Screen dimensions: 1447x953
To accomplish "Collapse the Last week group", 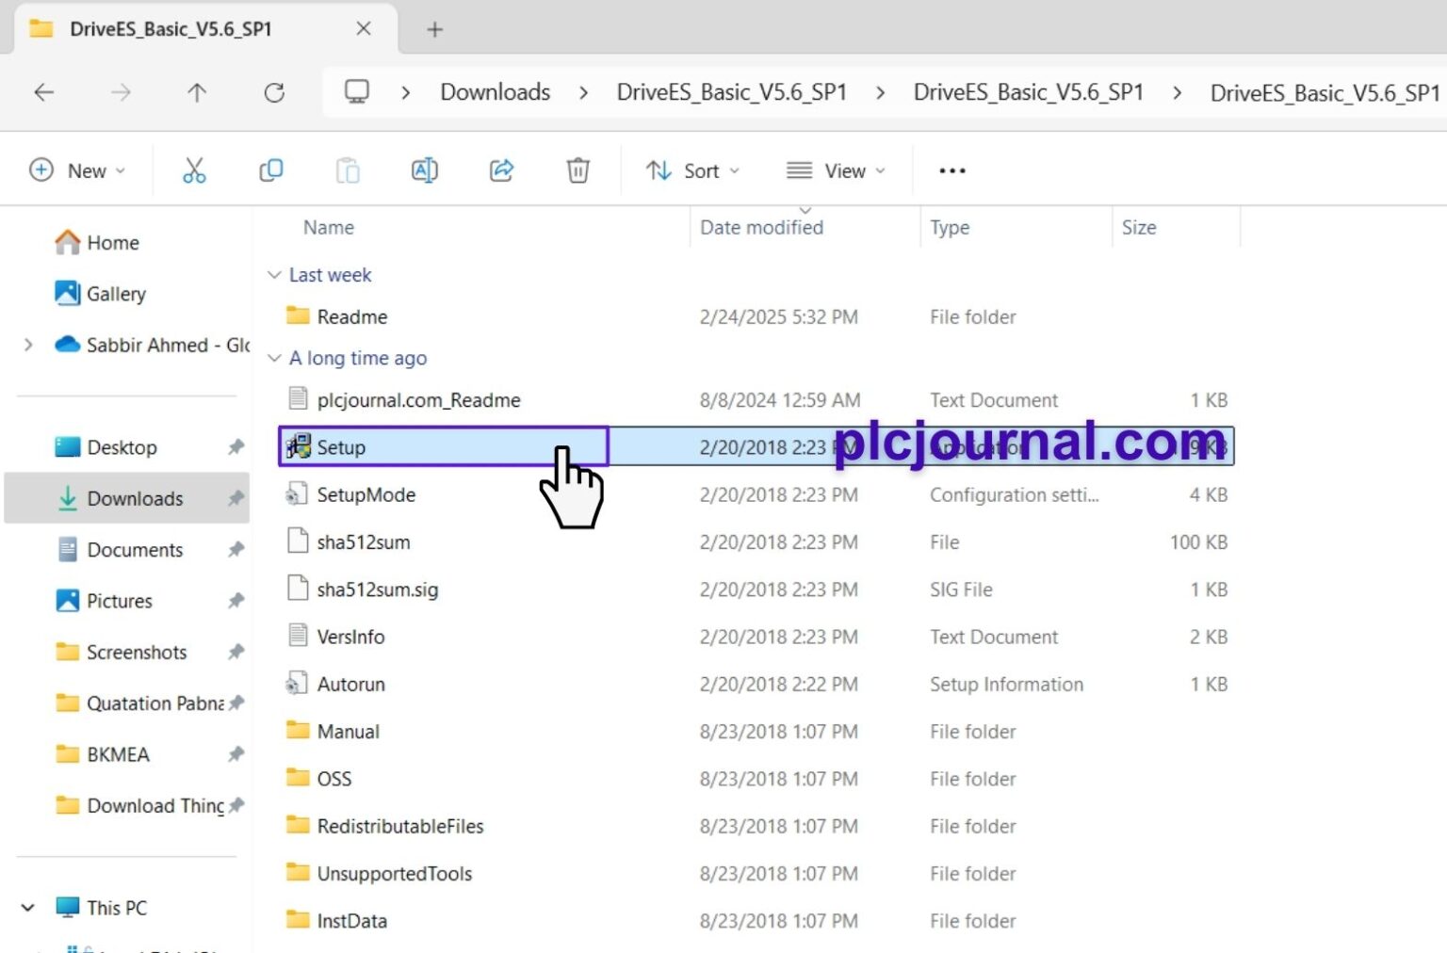I will tap(274, 275).
